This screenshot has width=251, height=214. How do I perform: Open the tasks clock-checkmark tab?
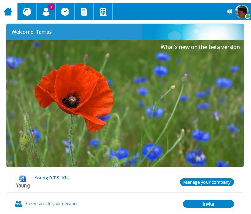[65, 12]
